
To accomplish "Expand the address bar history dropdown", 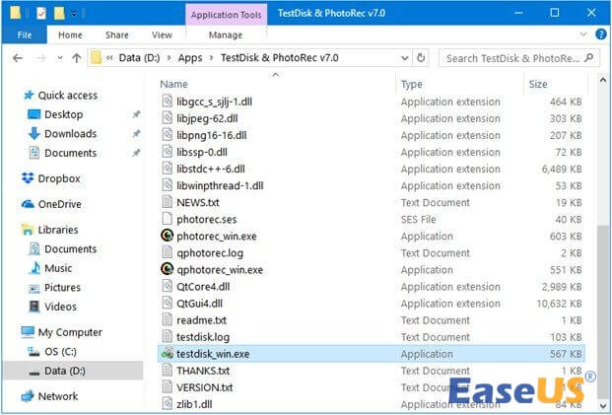I will tap(405, 58).
